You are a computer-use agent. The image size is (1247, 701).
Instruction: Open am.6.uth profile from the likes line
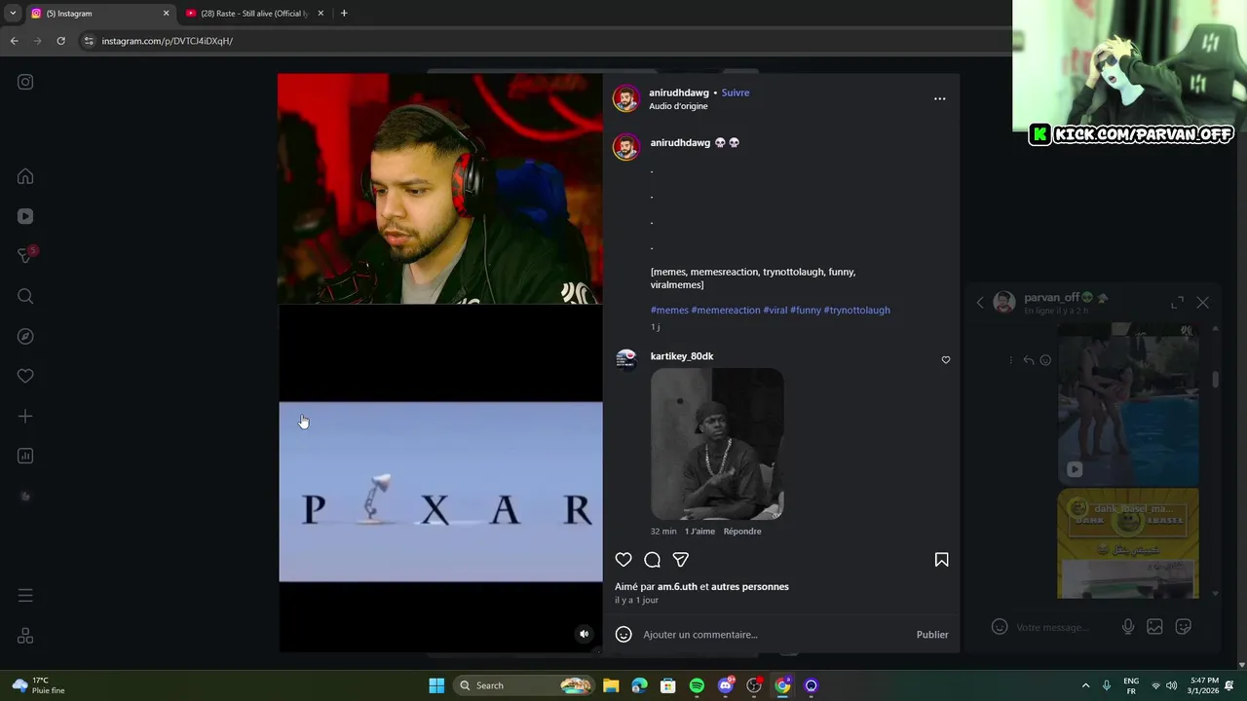coord(677,586)
